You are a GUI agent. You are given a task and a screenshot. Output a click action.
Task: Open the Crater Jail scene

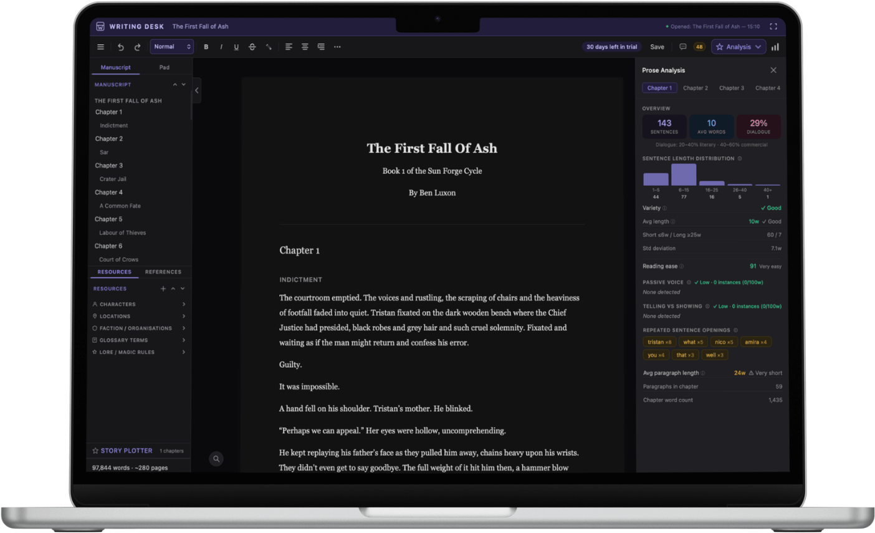point(113,179)
